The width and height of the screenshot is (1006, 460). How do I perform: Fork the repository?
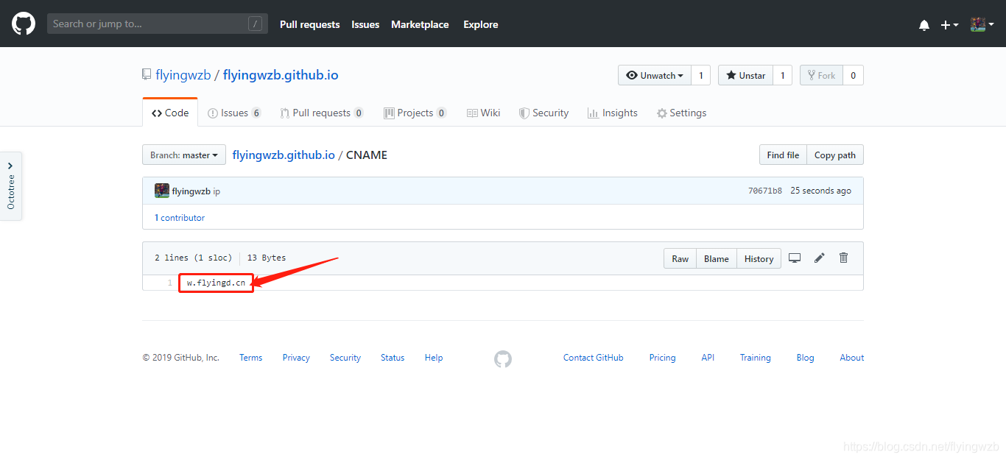point(821,75)
